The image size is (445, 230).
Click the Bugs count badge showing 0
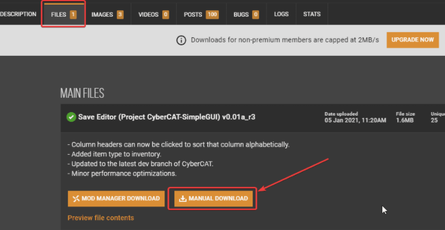point(256,14)
